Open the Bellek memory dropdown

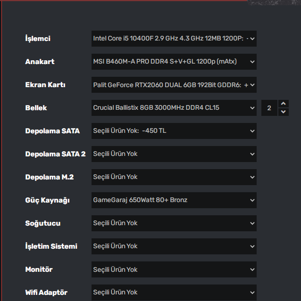pyautogui.click(x=174, y=108)
